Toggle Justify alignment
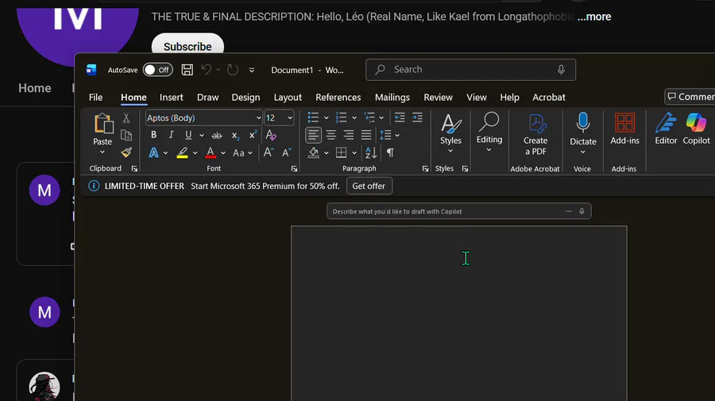The image size is (715, 401). (x=366, y=135)
